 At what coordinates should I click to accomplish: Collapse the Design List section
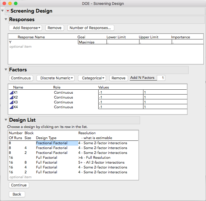coord(6,120)
